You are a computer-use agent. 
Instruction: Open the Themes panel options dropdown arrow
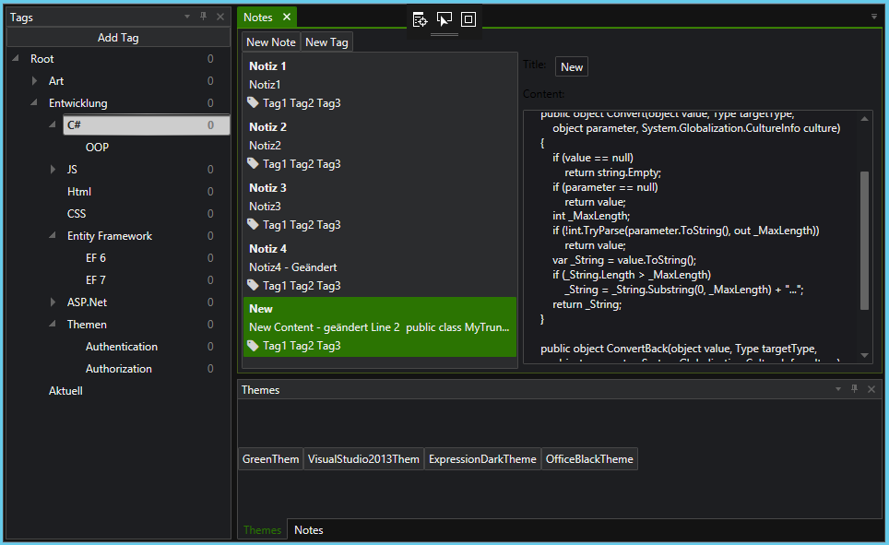point(838,389)
